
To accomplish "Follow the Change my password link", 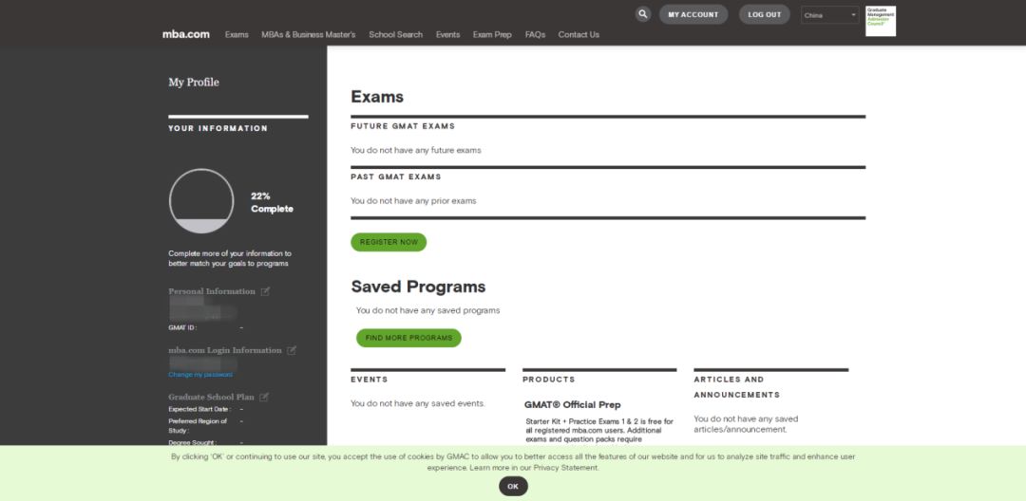I will tap(200, 374).
